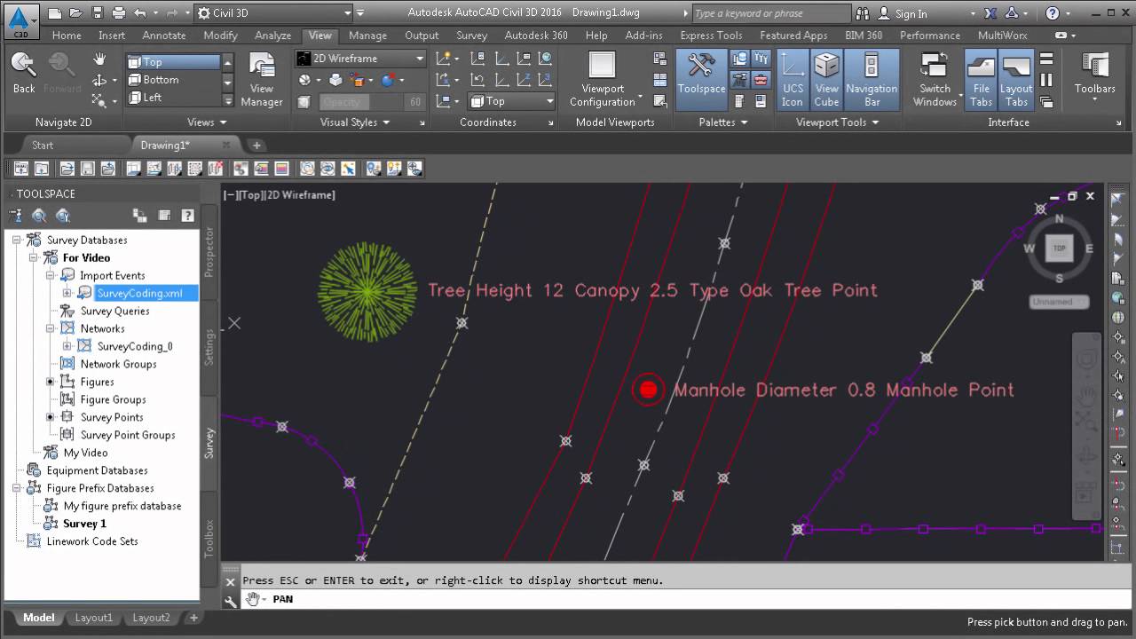Open the Toolbox toolspace tab
Image resolution: width=1136 pixels, height=639 pixels.
tap(209, 538)
